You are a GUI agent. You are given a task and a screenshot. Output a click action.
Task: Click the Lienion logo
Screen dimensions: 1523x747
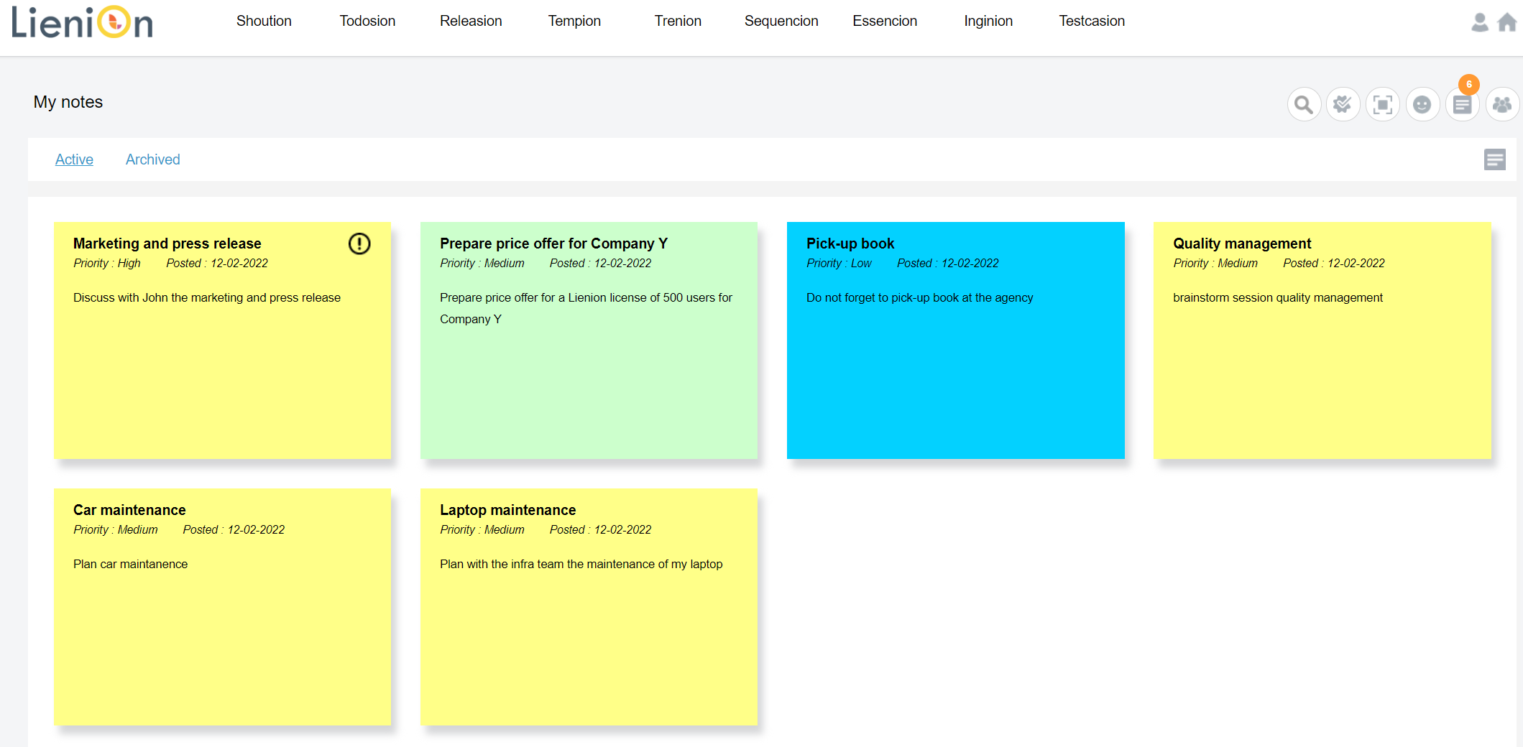82,22
